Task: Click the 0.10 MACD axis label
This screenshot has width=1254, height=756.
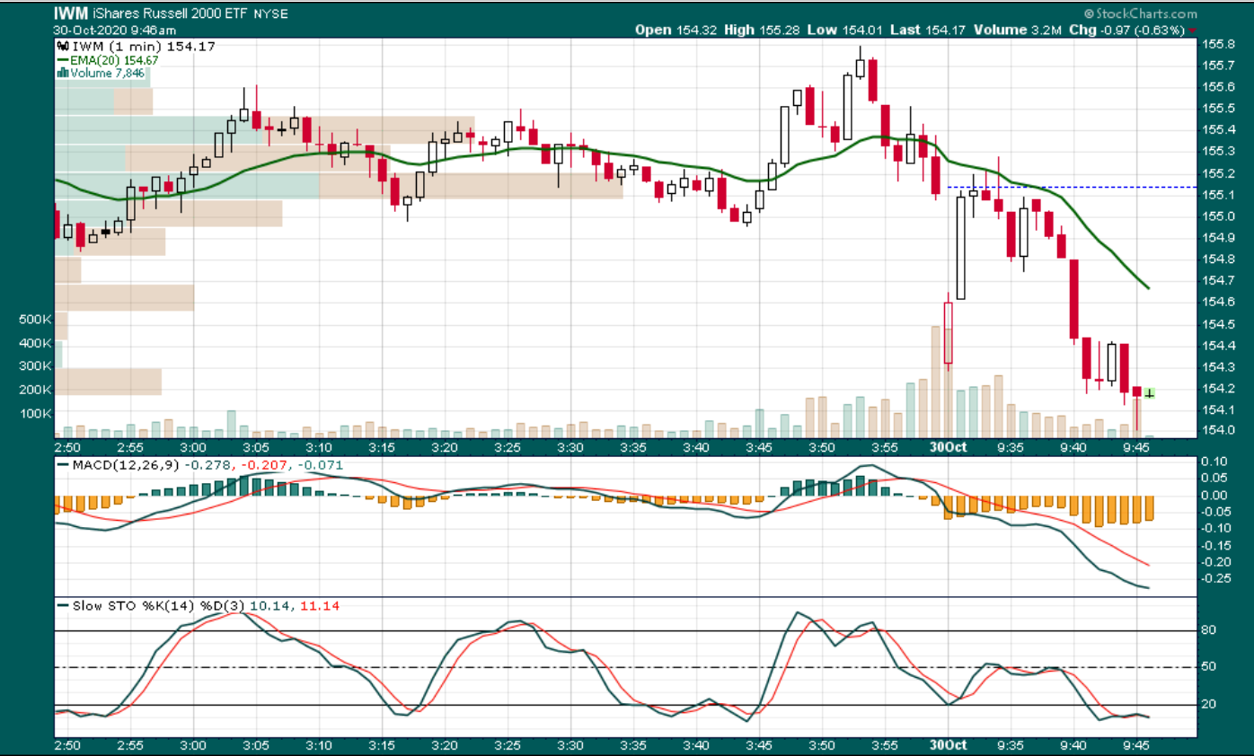Action: (x=1216, y=462)
